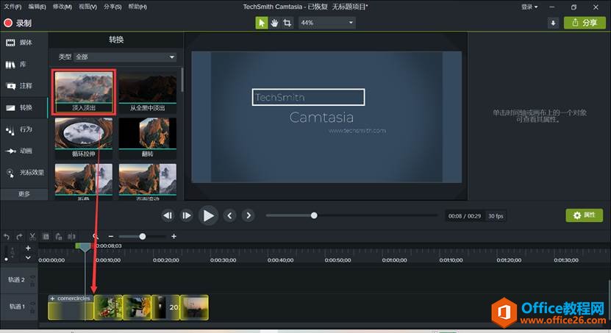Select the 循环拉伸 transition thumbnail

pyautogui.click(x=84, y=138)
